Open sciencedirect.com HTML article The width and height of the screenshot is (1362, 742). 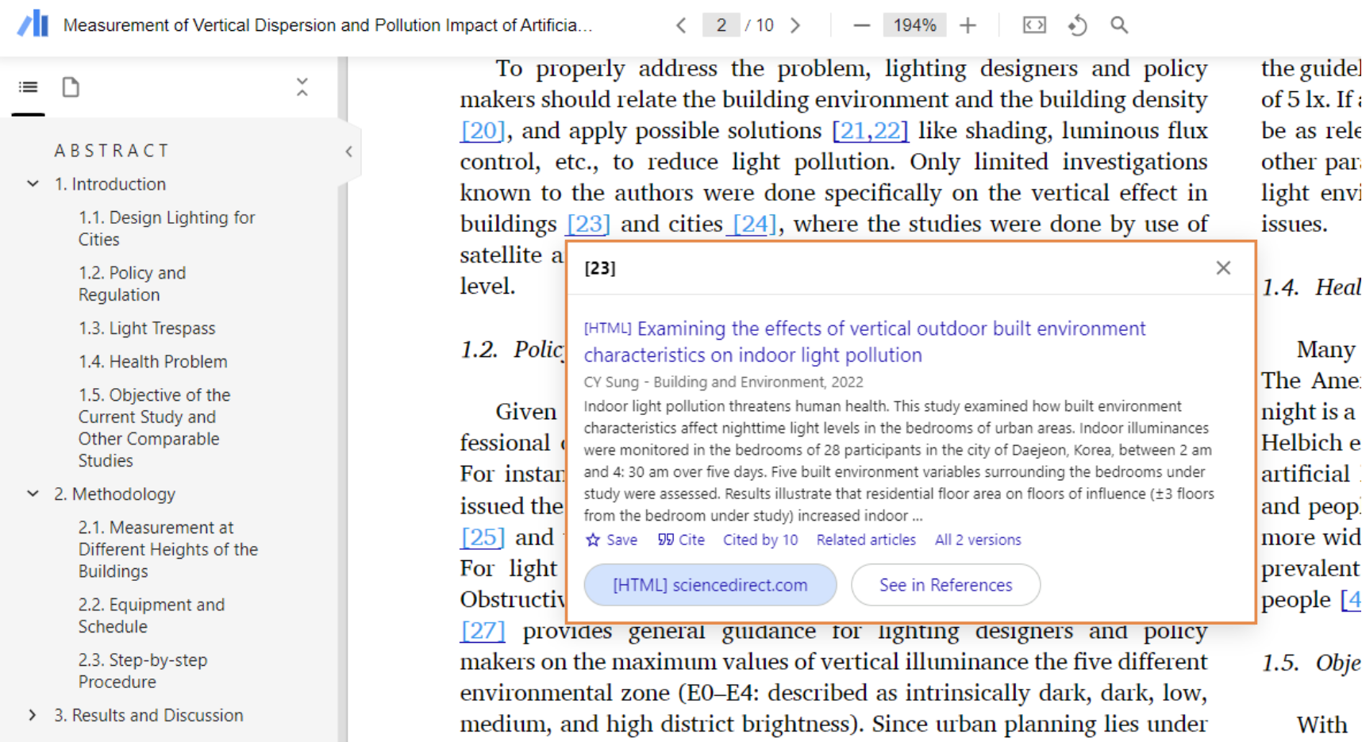pyautogui.click(x=710, y=585)
